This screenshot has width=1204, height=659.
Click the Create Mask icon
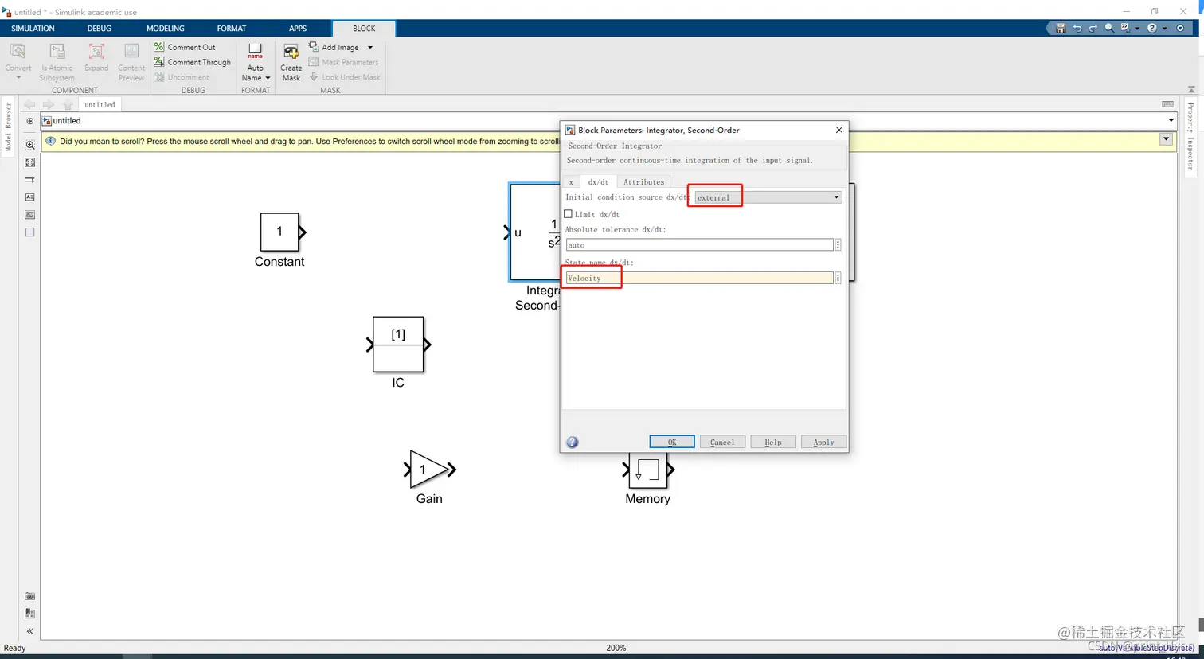pos(291,53)
